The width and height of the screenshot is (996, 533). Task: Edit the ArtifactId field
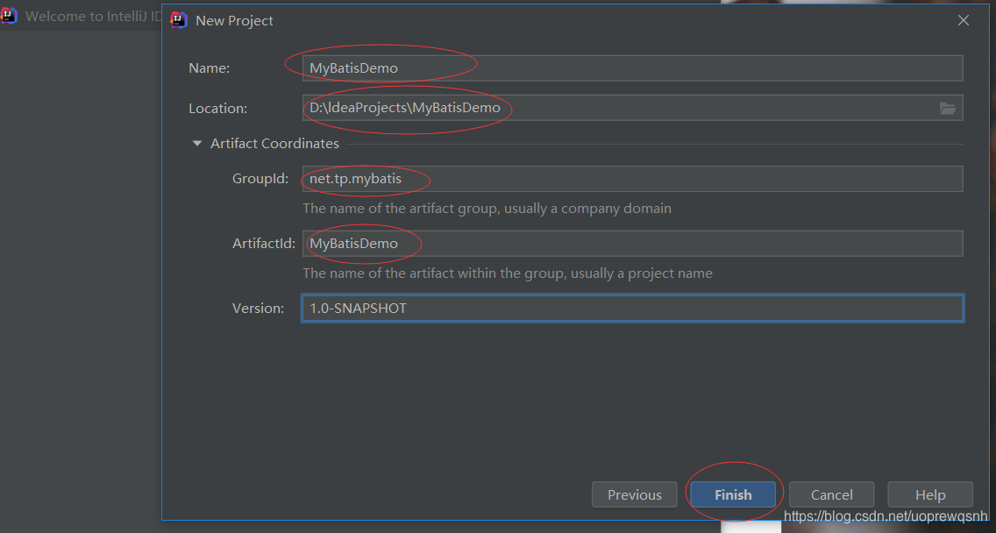coord(632,244)
